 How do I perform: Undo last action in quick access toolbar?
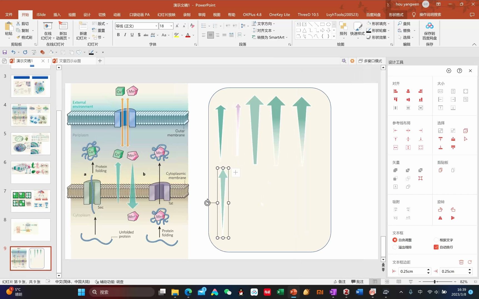tap(13, 52)
